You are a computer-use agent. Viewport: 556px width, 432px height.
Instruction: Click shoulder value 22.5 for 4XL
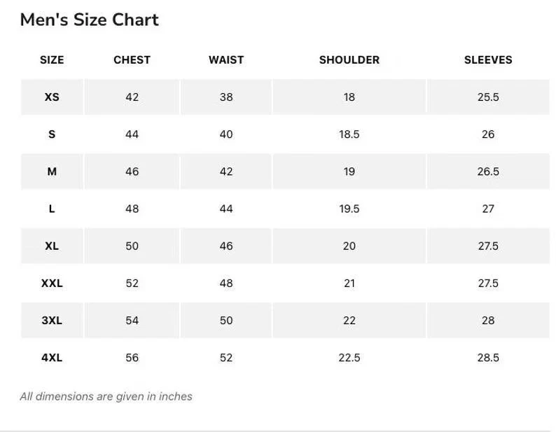coord(349,358)
